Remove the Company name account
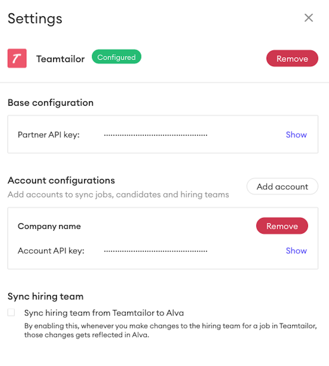Viewport: 329px width, 366px height. 282,226
